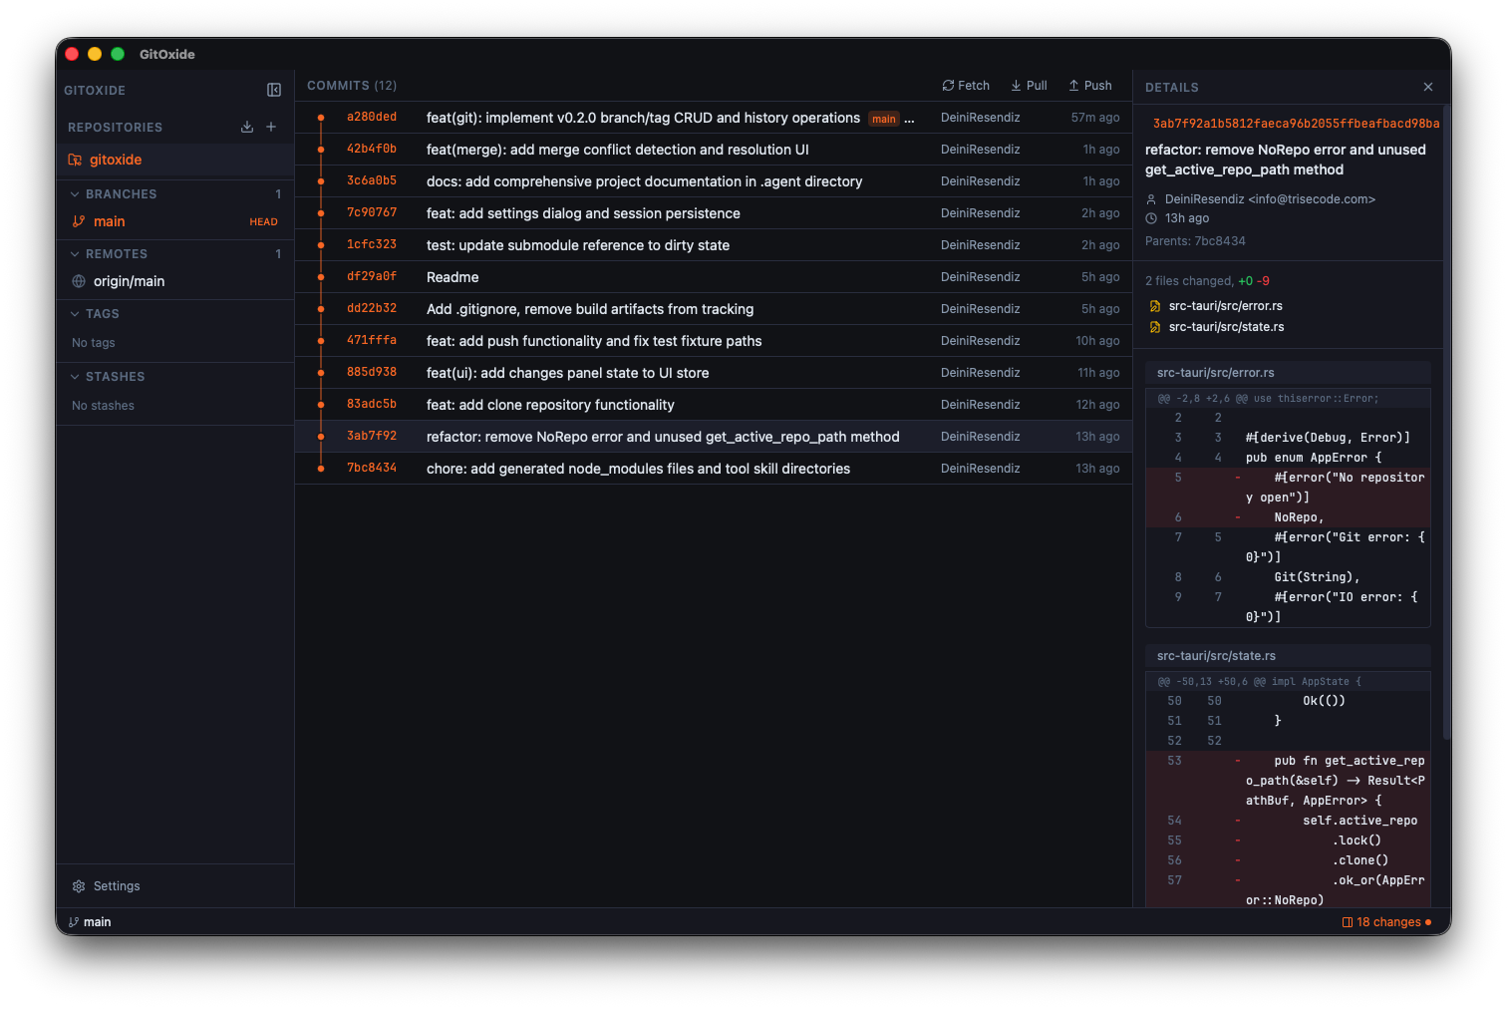Close the Details panel
The image size is (1507, 1009).
click(x=1428, y=87)
